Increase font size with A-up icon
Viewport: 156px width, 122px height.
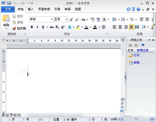[71, 20]
